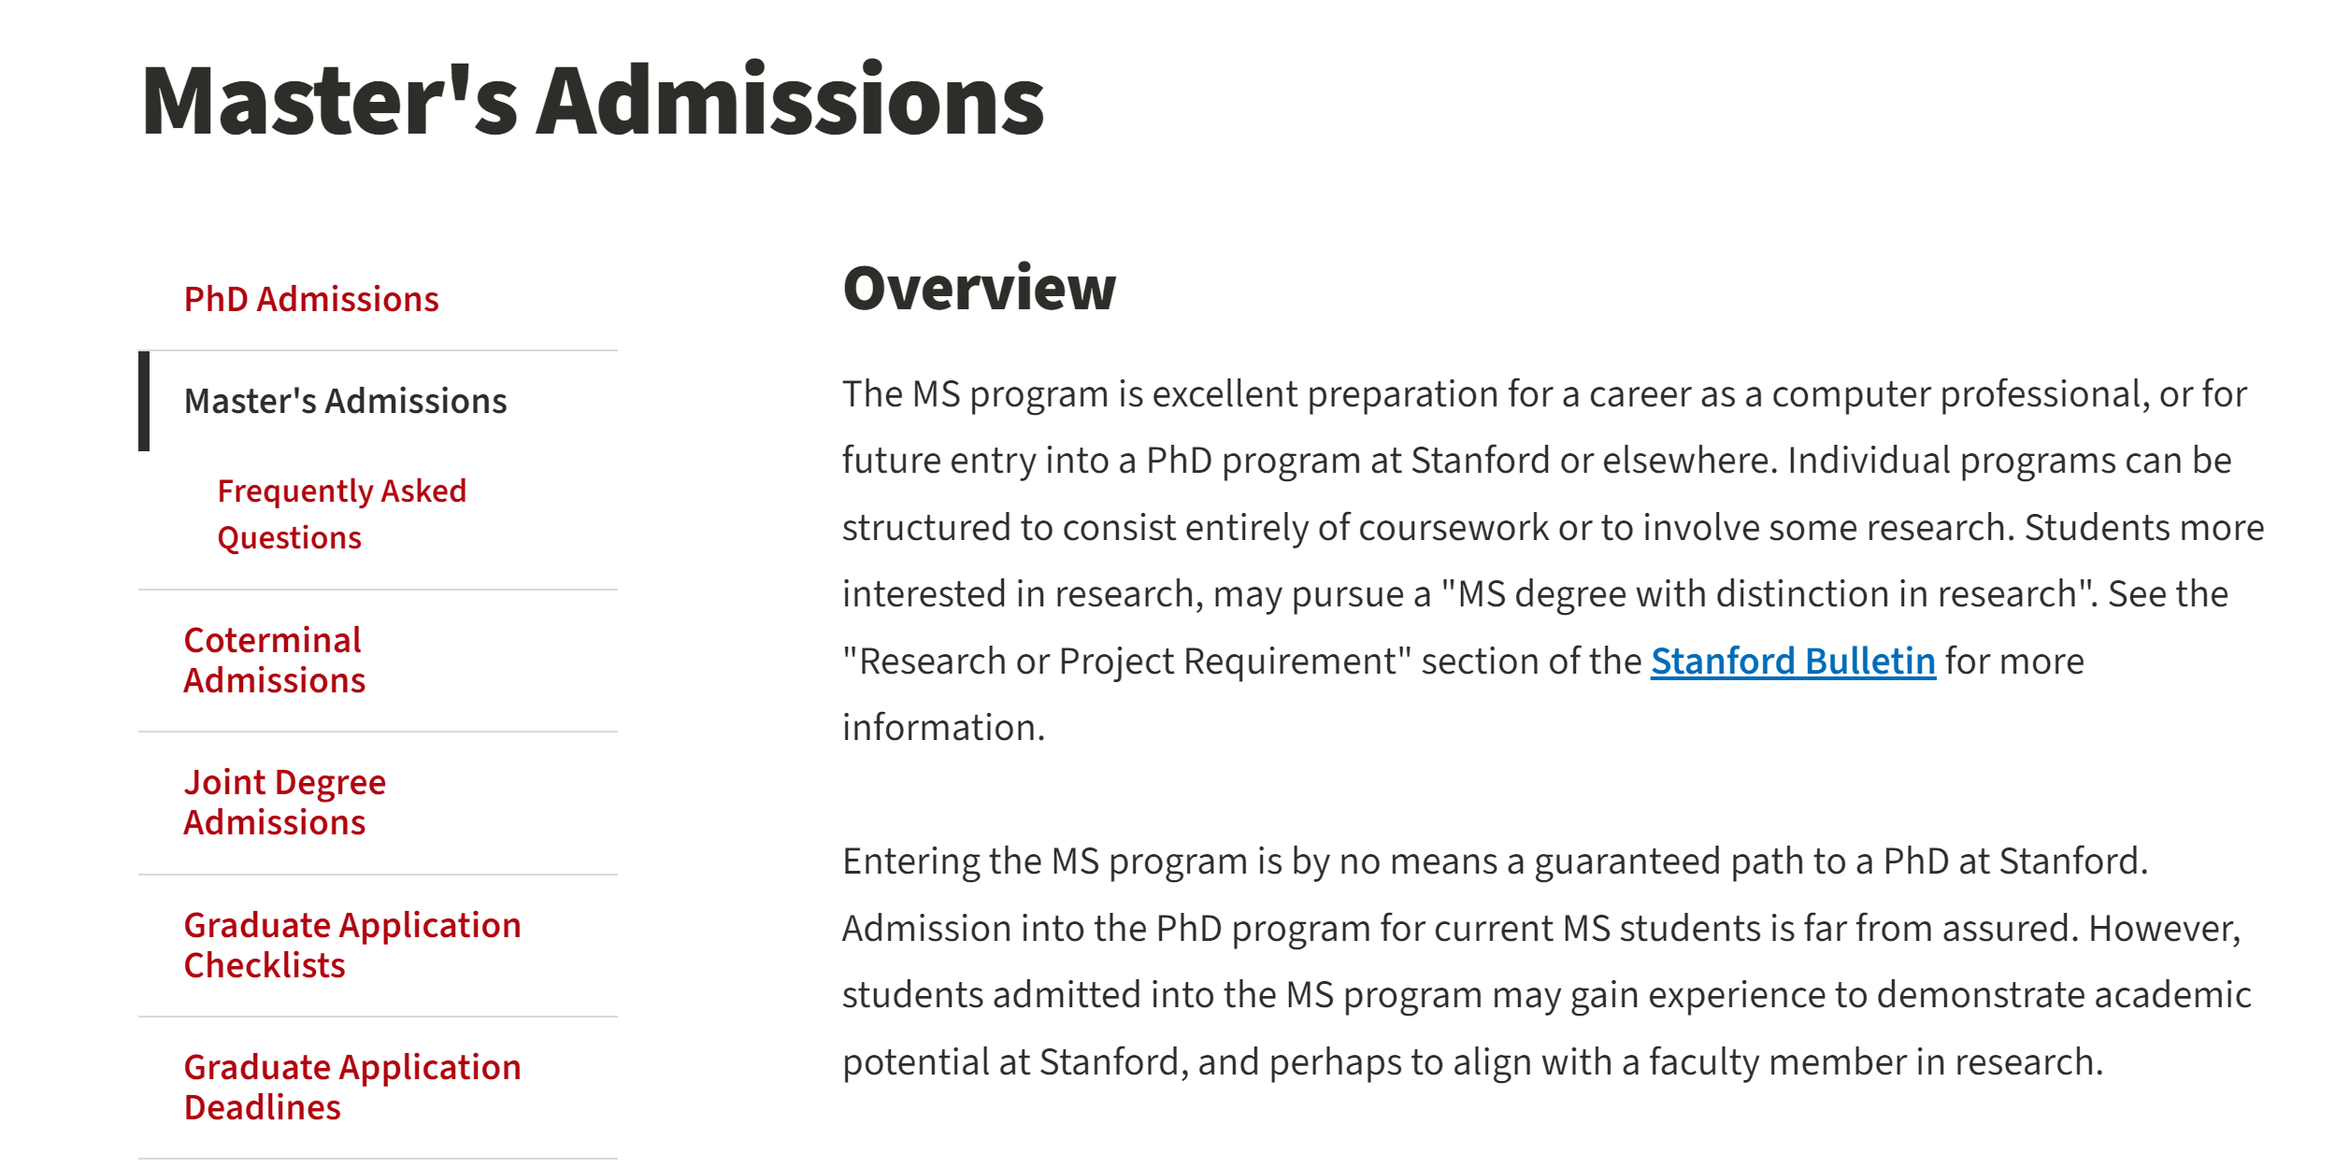
Task: Click the word "information." ending the first paragraph
Action: pos(943,728)
